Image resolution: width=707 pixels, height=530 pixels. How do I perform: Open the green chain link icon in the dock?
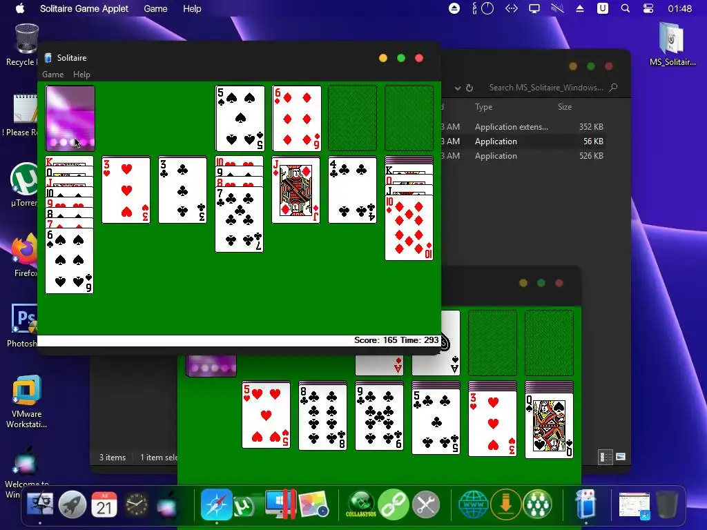coord(393,504)
